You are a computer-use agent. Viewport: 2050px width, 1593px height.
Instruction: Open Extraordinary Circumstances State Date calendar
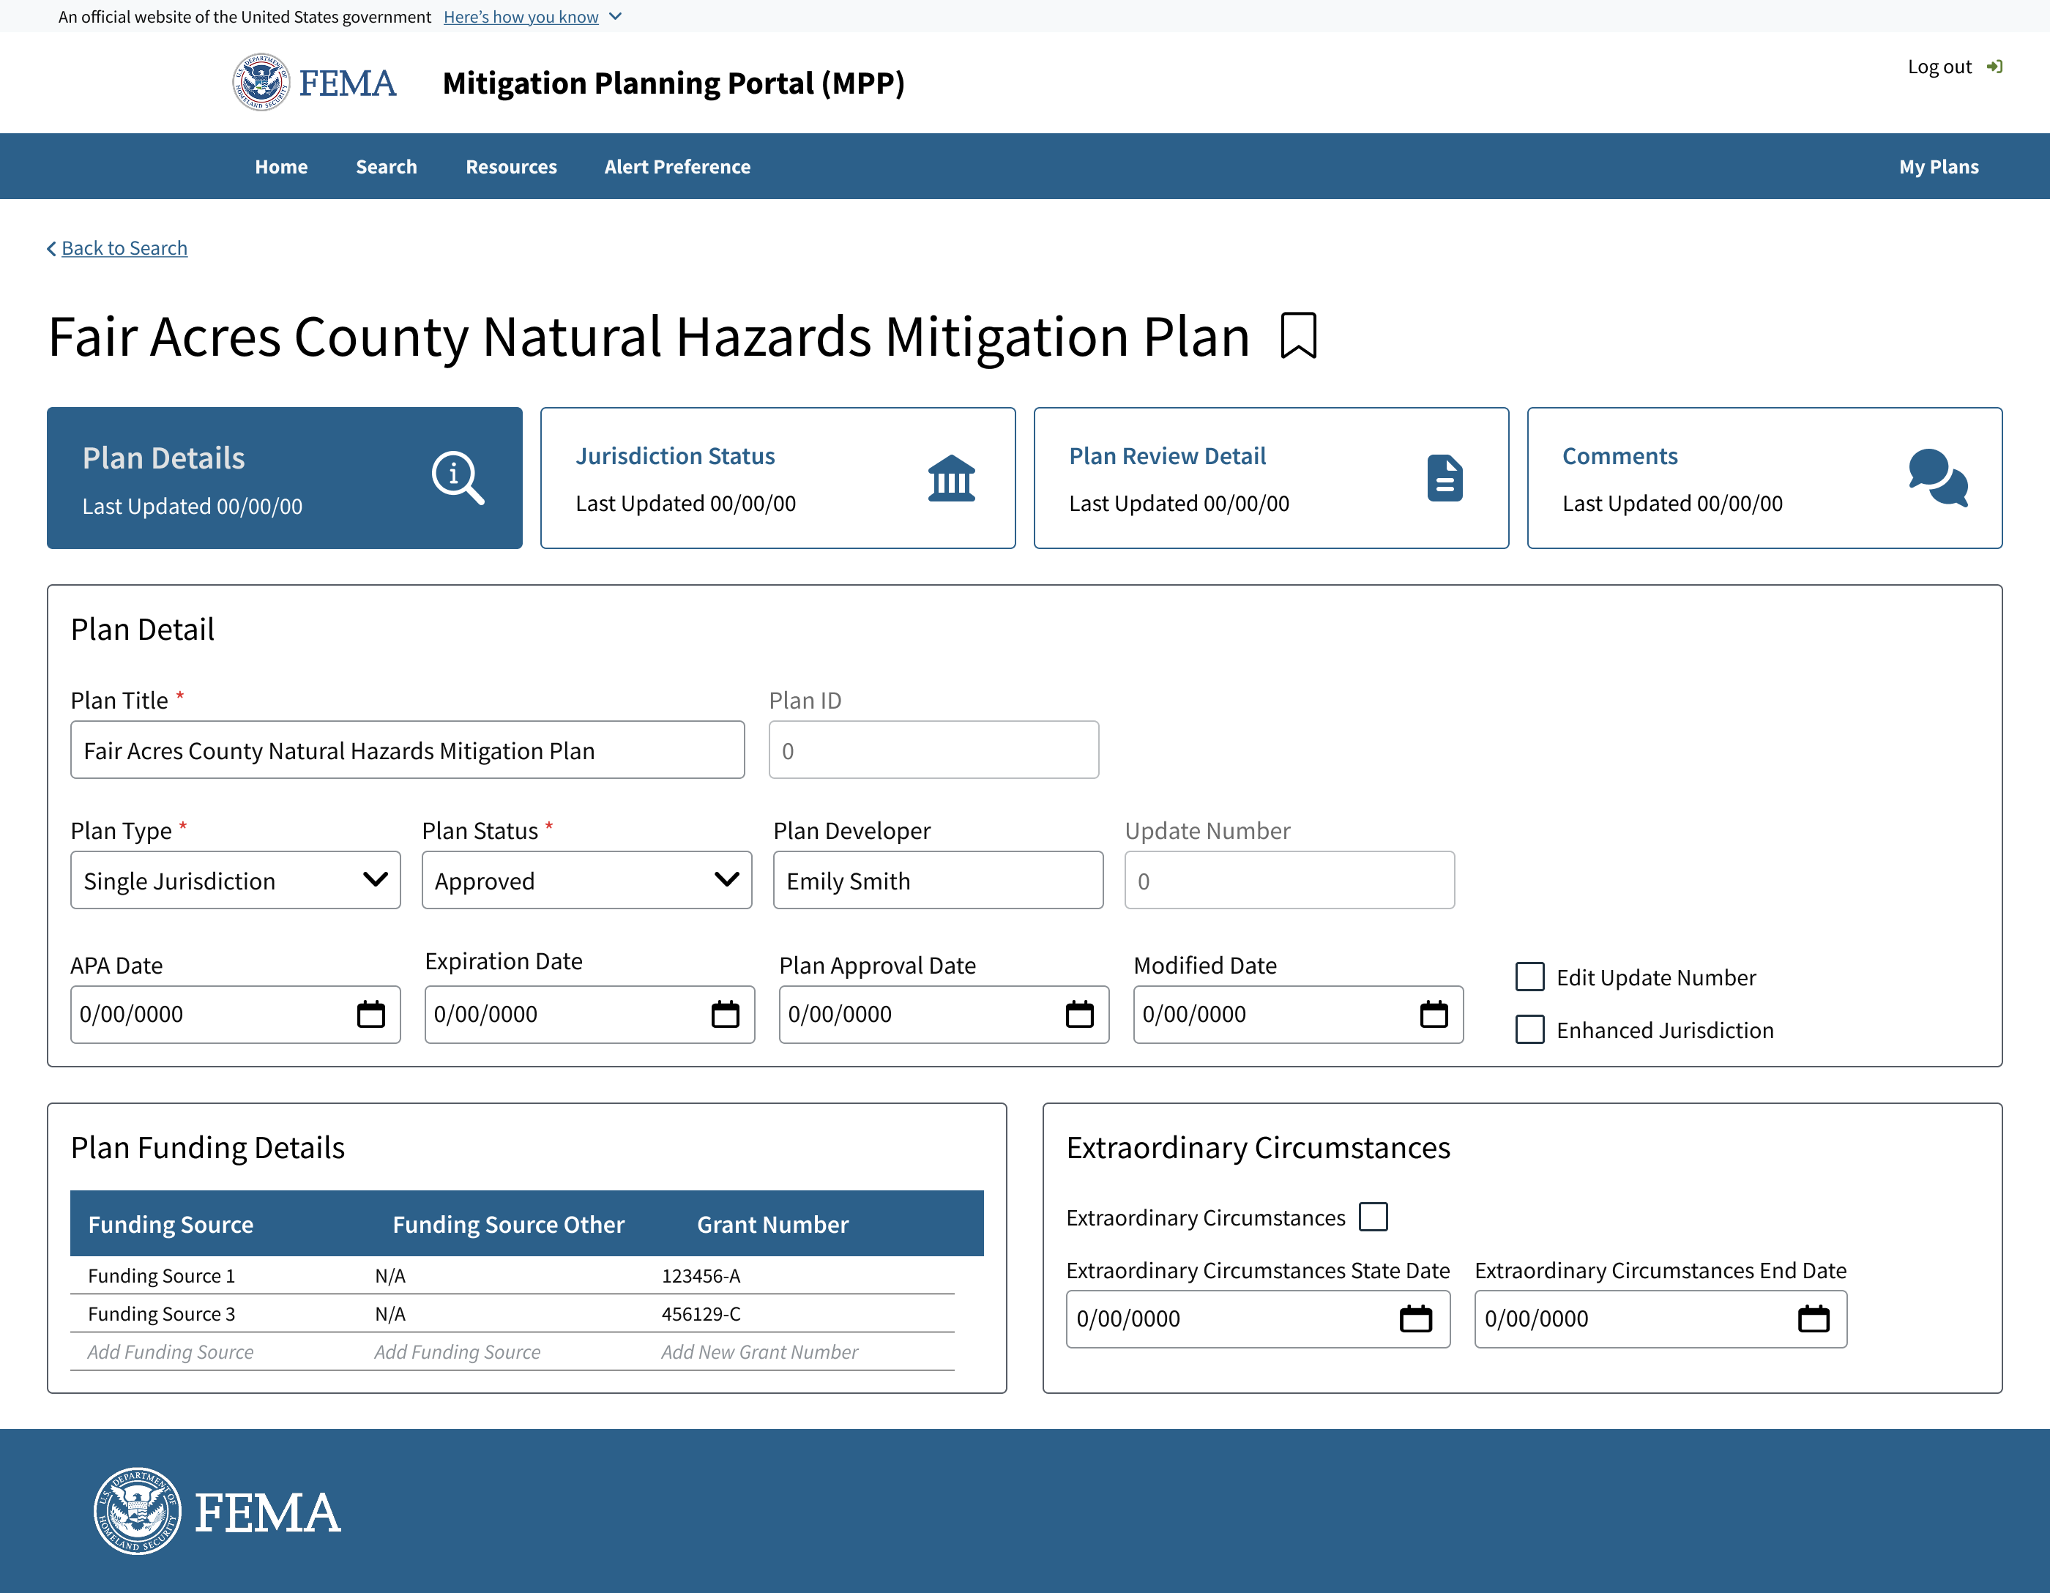[x=1415, y=1319]
